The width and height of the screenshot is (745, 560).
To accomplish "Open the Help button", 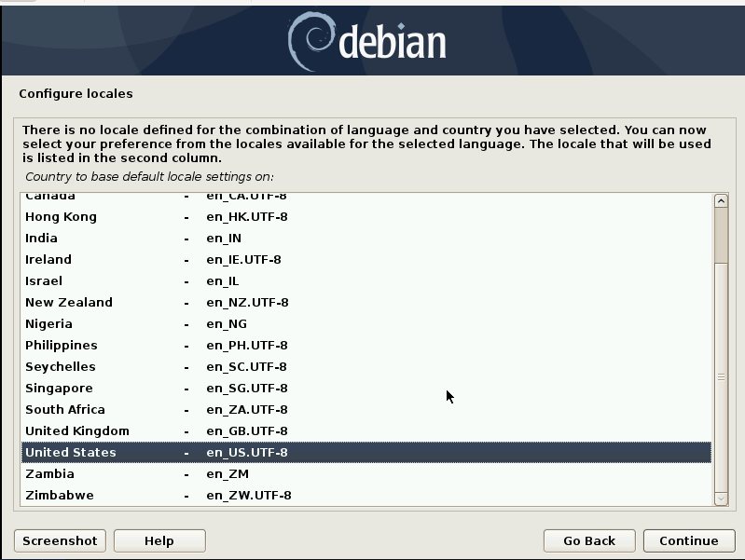I will [159, 540].
